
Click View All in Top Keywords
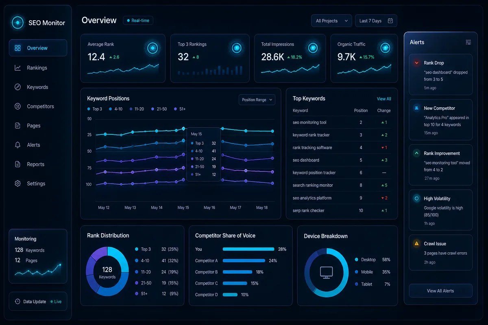(x=384, y=99)
